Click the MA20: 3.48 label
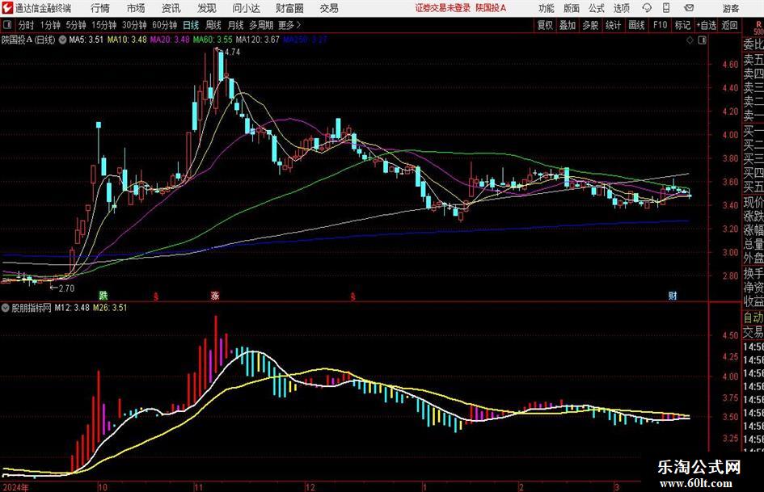The height and width of the screenshot is (492, 764). point(170,40)
